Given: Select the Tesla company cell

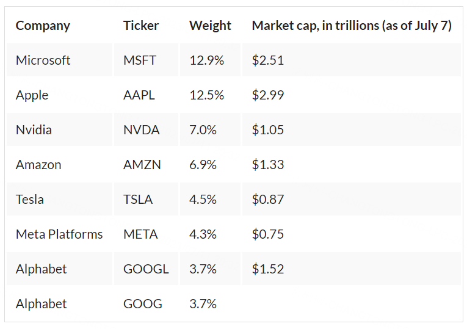Looking at the screenshot, I should point(30,200).
